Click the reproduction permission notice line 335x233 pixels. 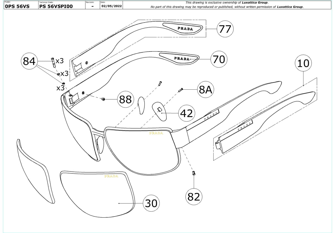(227, 7)
